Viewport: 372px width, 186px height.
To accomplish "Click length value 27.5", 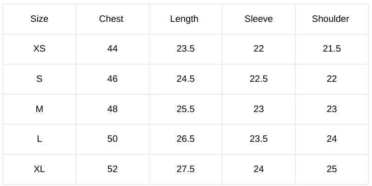I will point(186,169).
